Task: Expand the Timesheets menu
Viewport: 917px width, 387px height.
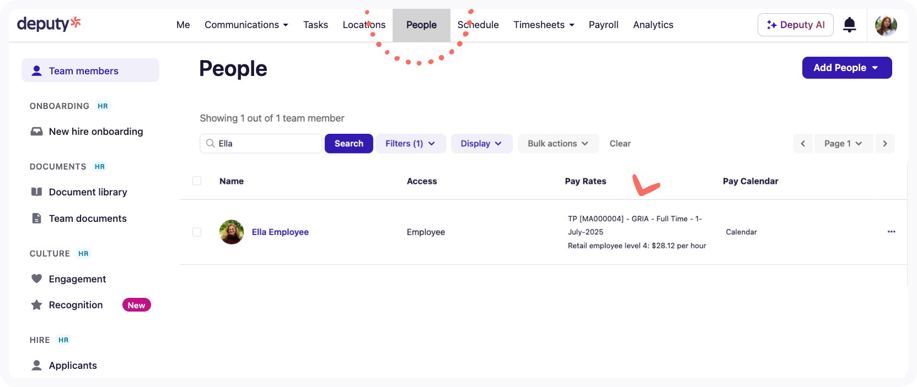Action: click(x=544, y=25)
